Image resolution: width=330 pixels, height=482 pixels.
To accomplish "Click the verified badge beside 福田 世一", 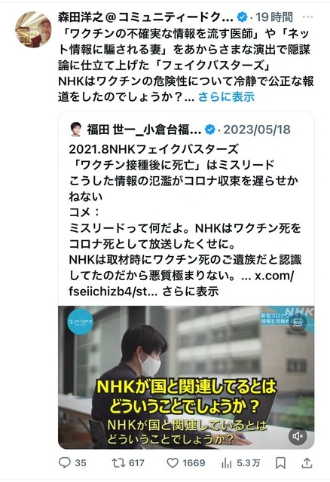I will click(x=209, y=130).
